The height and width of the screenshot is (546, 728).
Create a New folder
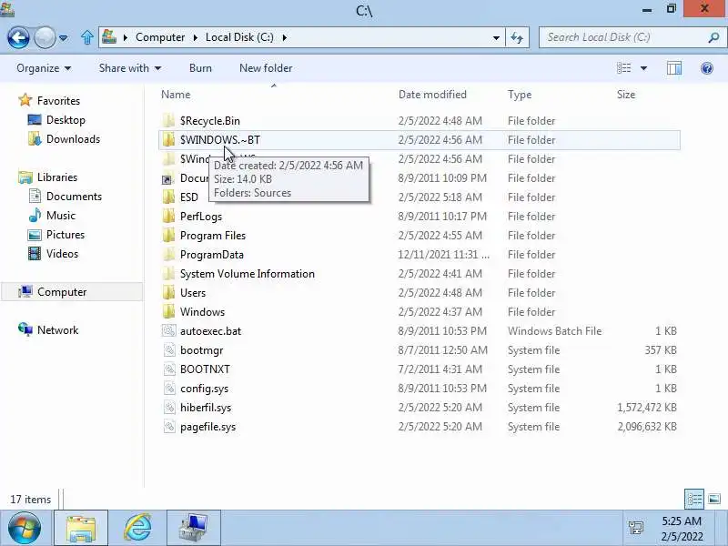pos(266,68)
